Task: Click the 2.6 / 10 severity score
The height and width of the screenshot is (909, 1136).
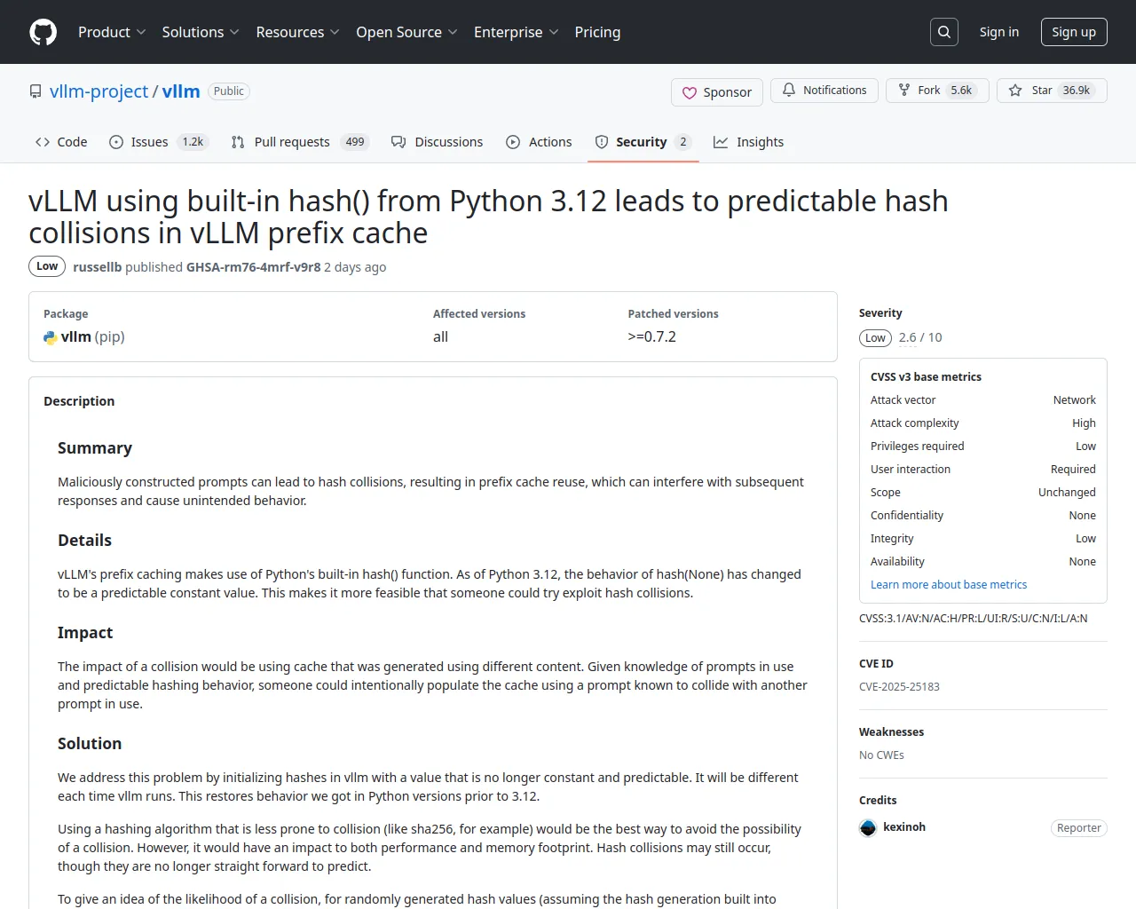Action: coord(920,337)
